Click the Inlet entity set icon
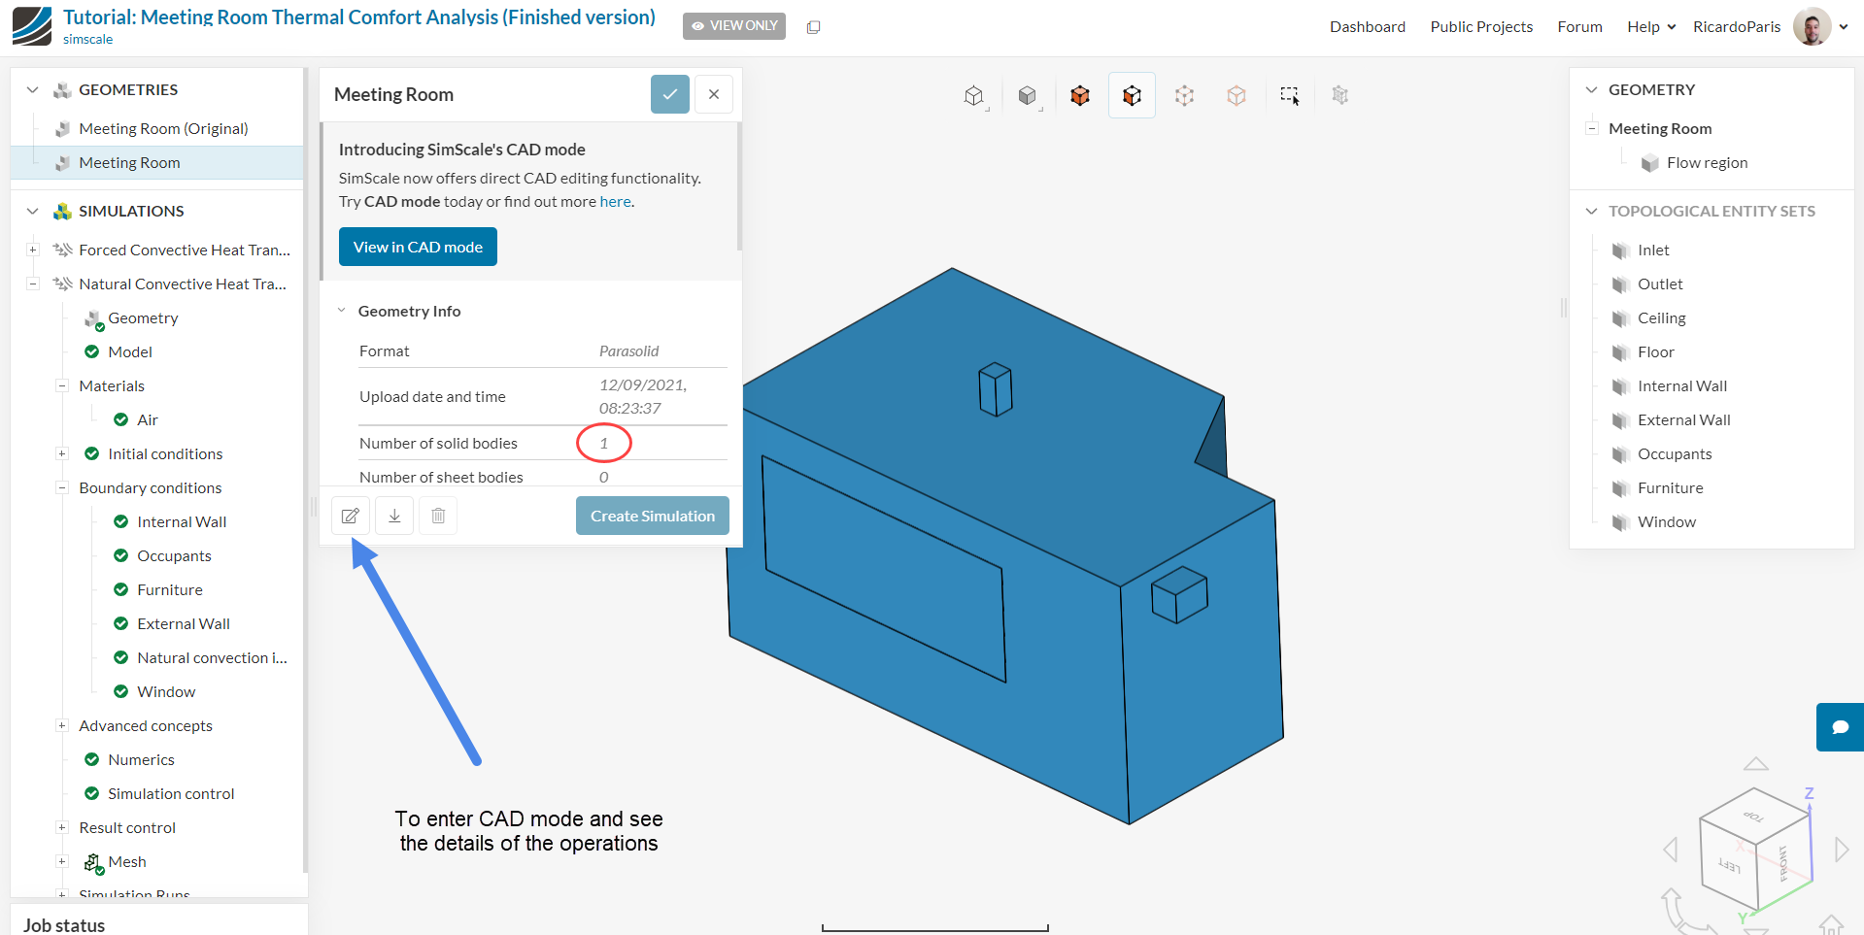 pyautogui.click(x=1620, y=250)
